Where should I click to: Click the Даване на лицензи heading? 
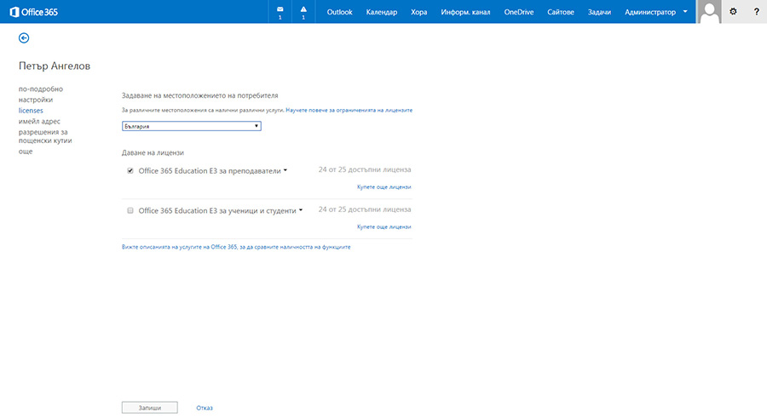click(153, 152)
